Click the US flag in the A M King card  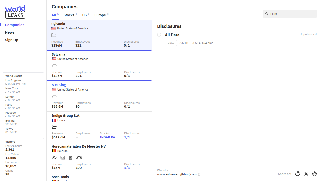(54, 89)
